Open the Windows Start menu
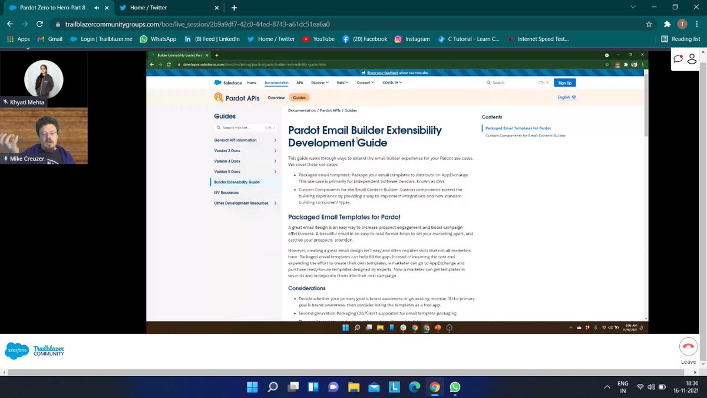Screen dimensions: 707x398 pyautogui.click(x=252, y=387)
